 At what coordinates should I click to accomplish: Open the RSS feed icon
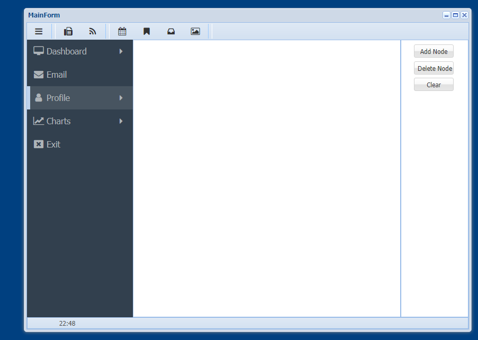click(x=93, y=32)
